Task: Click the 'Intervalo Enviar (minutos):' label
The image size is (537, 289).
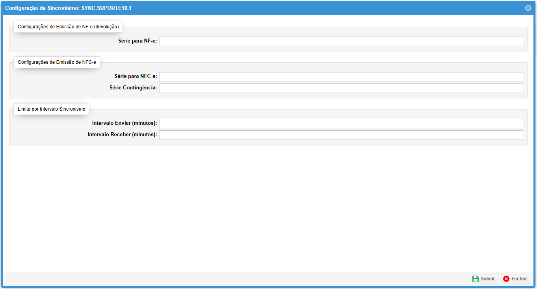Action: point(124,123)
